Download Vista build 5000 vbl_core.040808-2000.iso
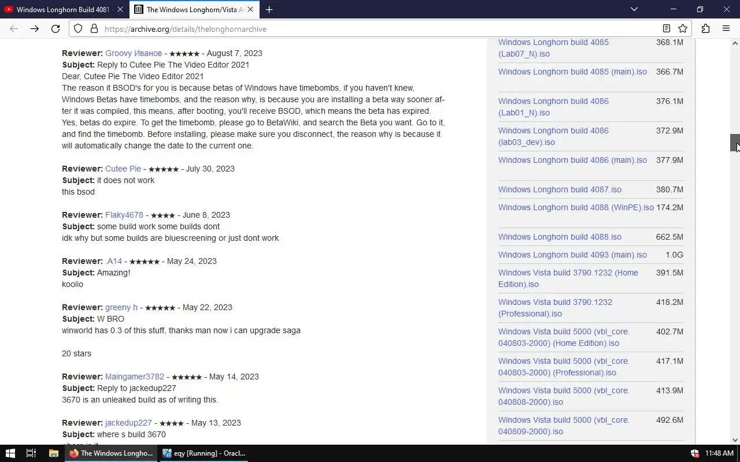 tap(564, 396)
